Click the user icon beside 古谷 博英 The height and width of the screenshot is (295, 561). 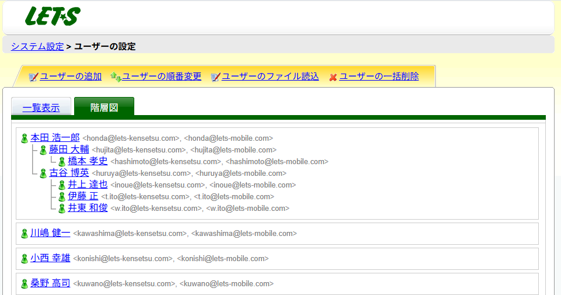43,173
